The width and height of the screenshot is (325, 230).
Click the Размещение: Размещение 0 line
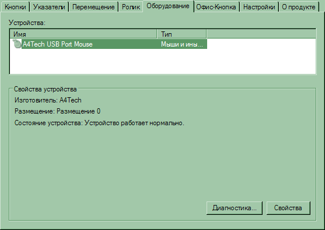click(x=57, y=111)
